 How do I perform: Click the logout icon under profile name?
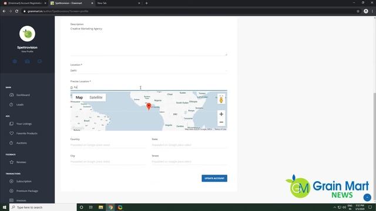[x=39, y=62]
